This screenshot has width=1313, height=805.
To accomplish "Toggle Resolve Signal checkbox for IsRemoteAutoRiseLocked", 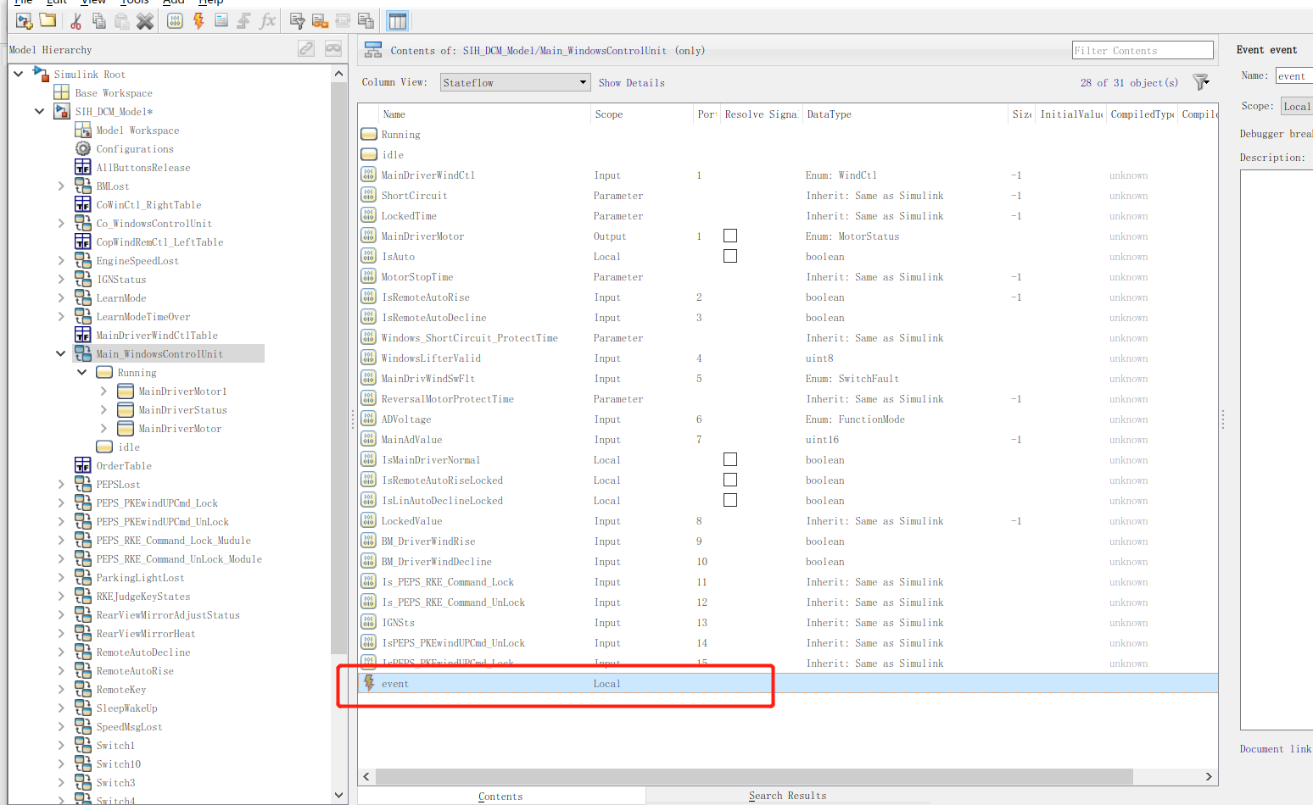I will (730, 480).
